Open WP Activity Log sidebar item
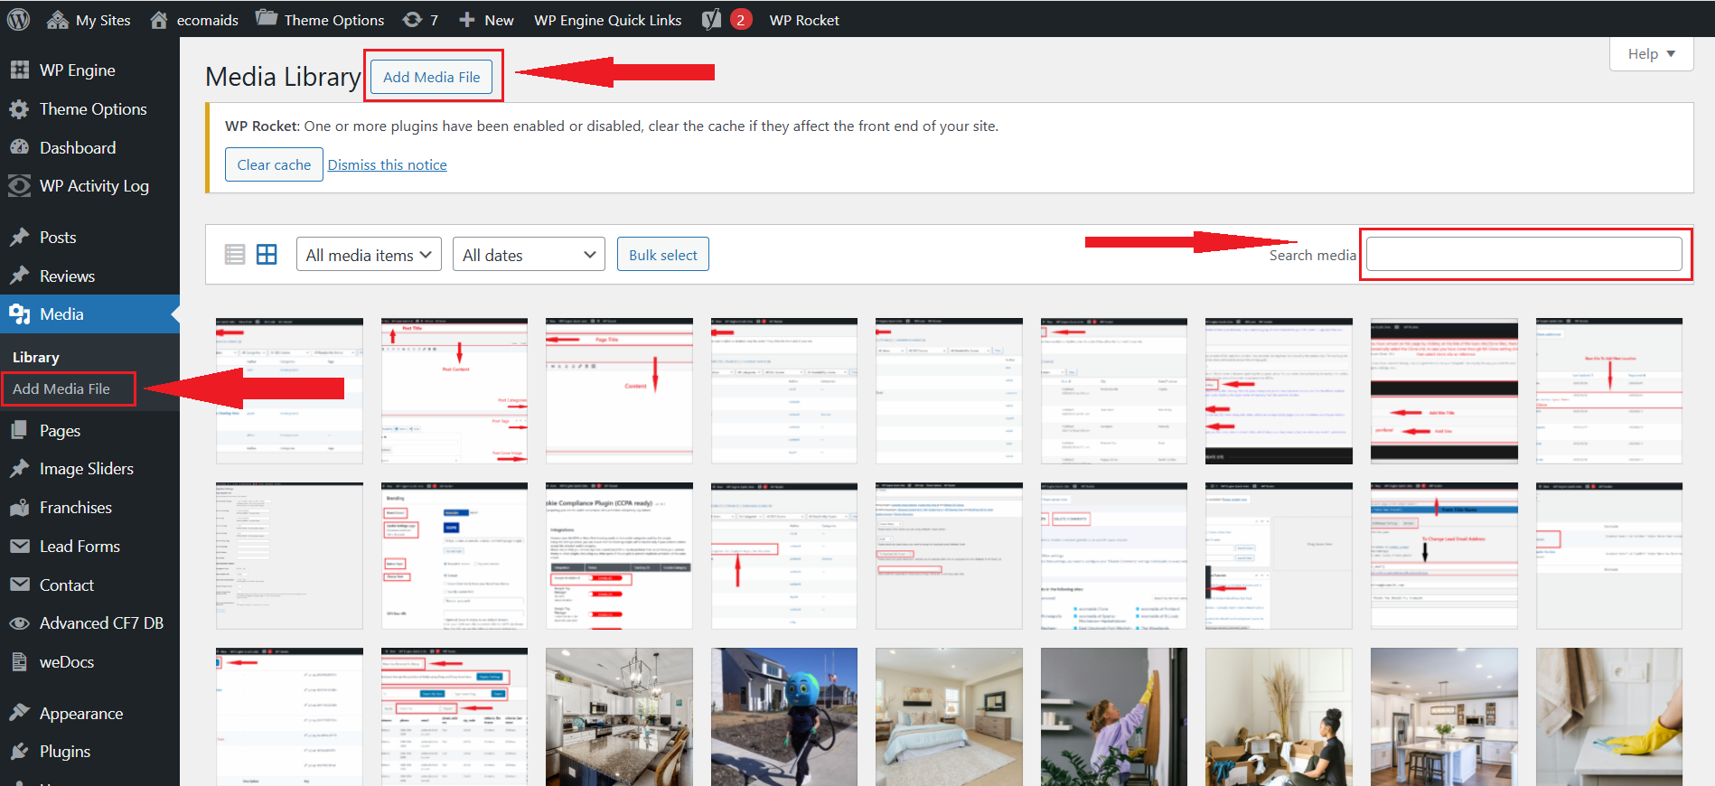This screenshot has width=1715, height=786. point(89,186)
